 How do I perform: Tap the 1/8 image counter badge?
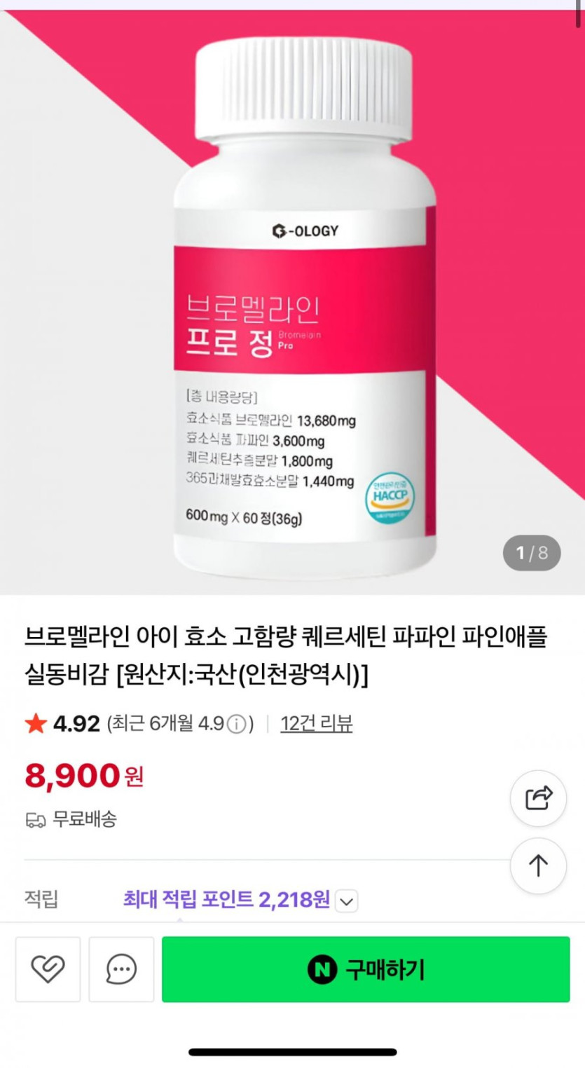[x=532, y=553]
